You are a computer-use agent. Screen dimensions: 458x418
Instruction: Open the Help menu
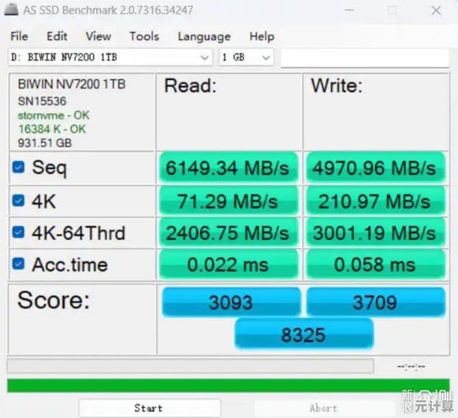point(261,36)
